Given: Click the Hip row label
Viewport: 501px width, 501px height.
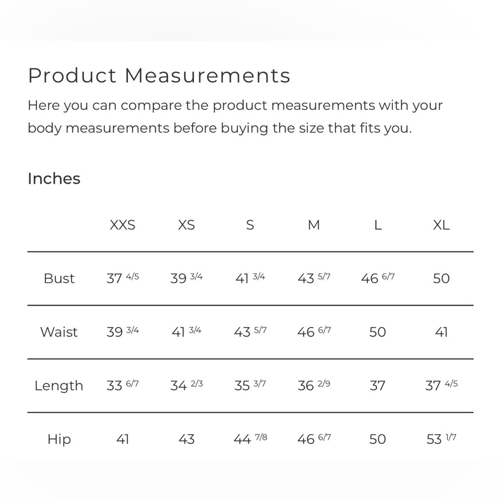Looking at the screenshot, I should pos(59,439).
